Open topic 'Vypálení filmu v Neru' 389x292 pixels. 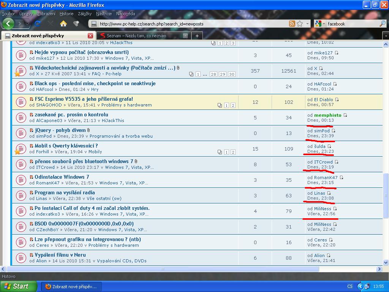[60, 255]
